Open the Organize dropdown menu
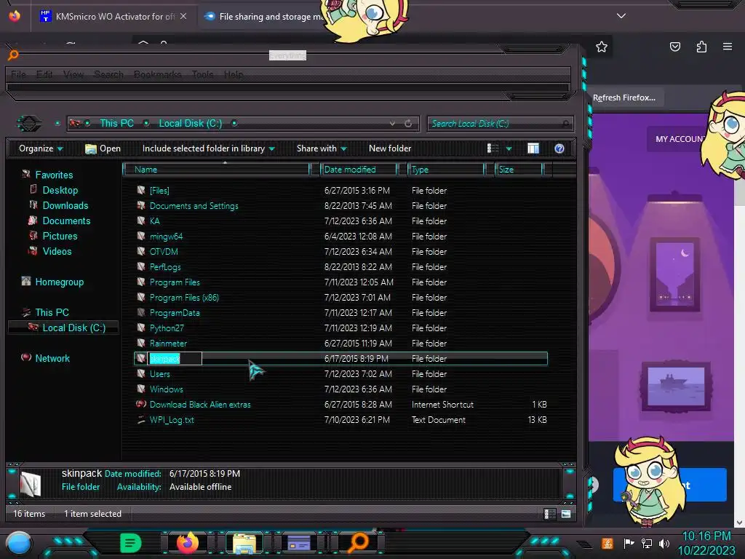Screen dimensions: 745x559 [x=41, y=148]
